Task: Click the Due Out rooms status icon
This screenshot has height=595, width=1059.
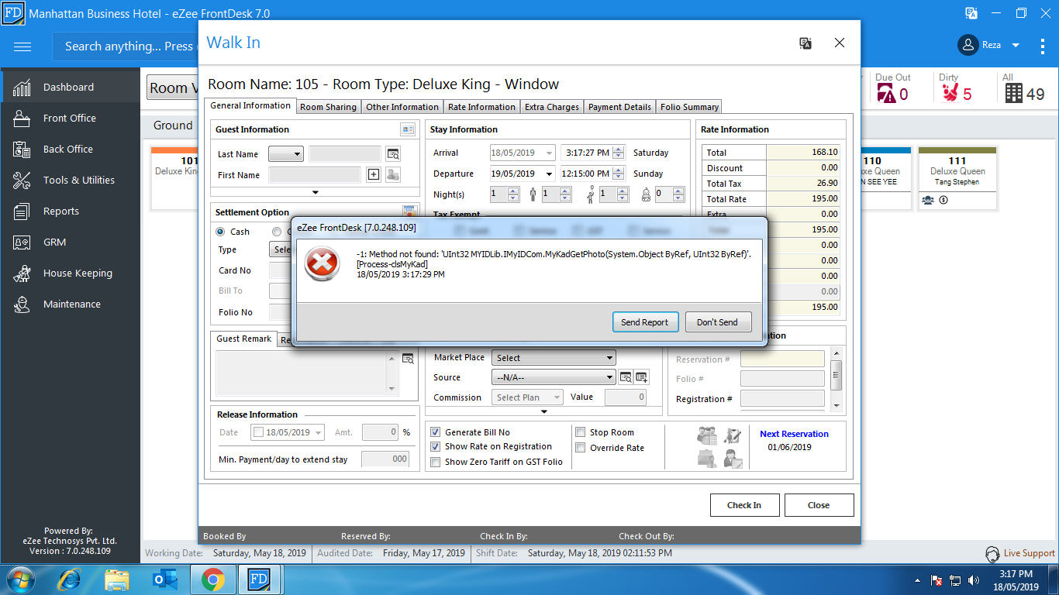Action: click(886, 93)
